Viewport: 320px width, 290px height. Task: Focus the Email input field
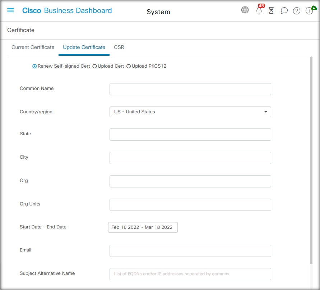pos(190,251)
